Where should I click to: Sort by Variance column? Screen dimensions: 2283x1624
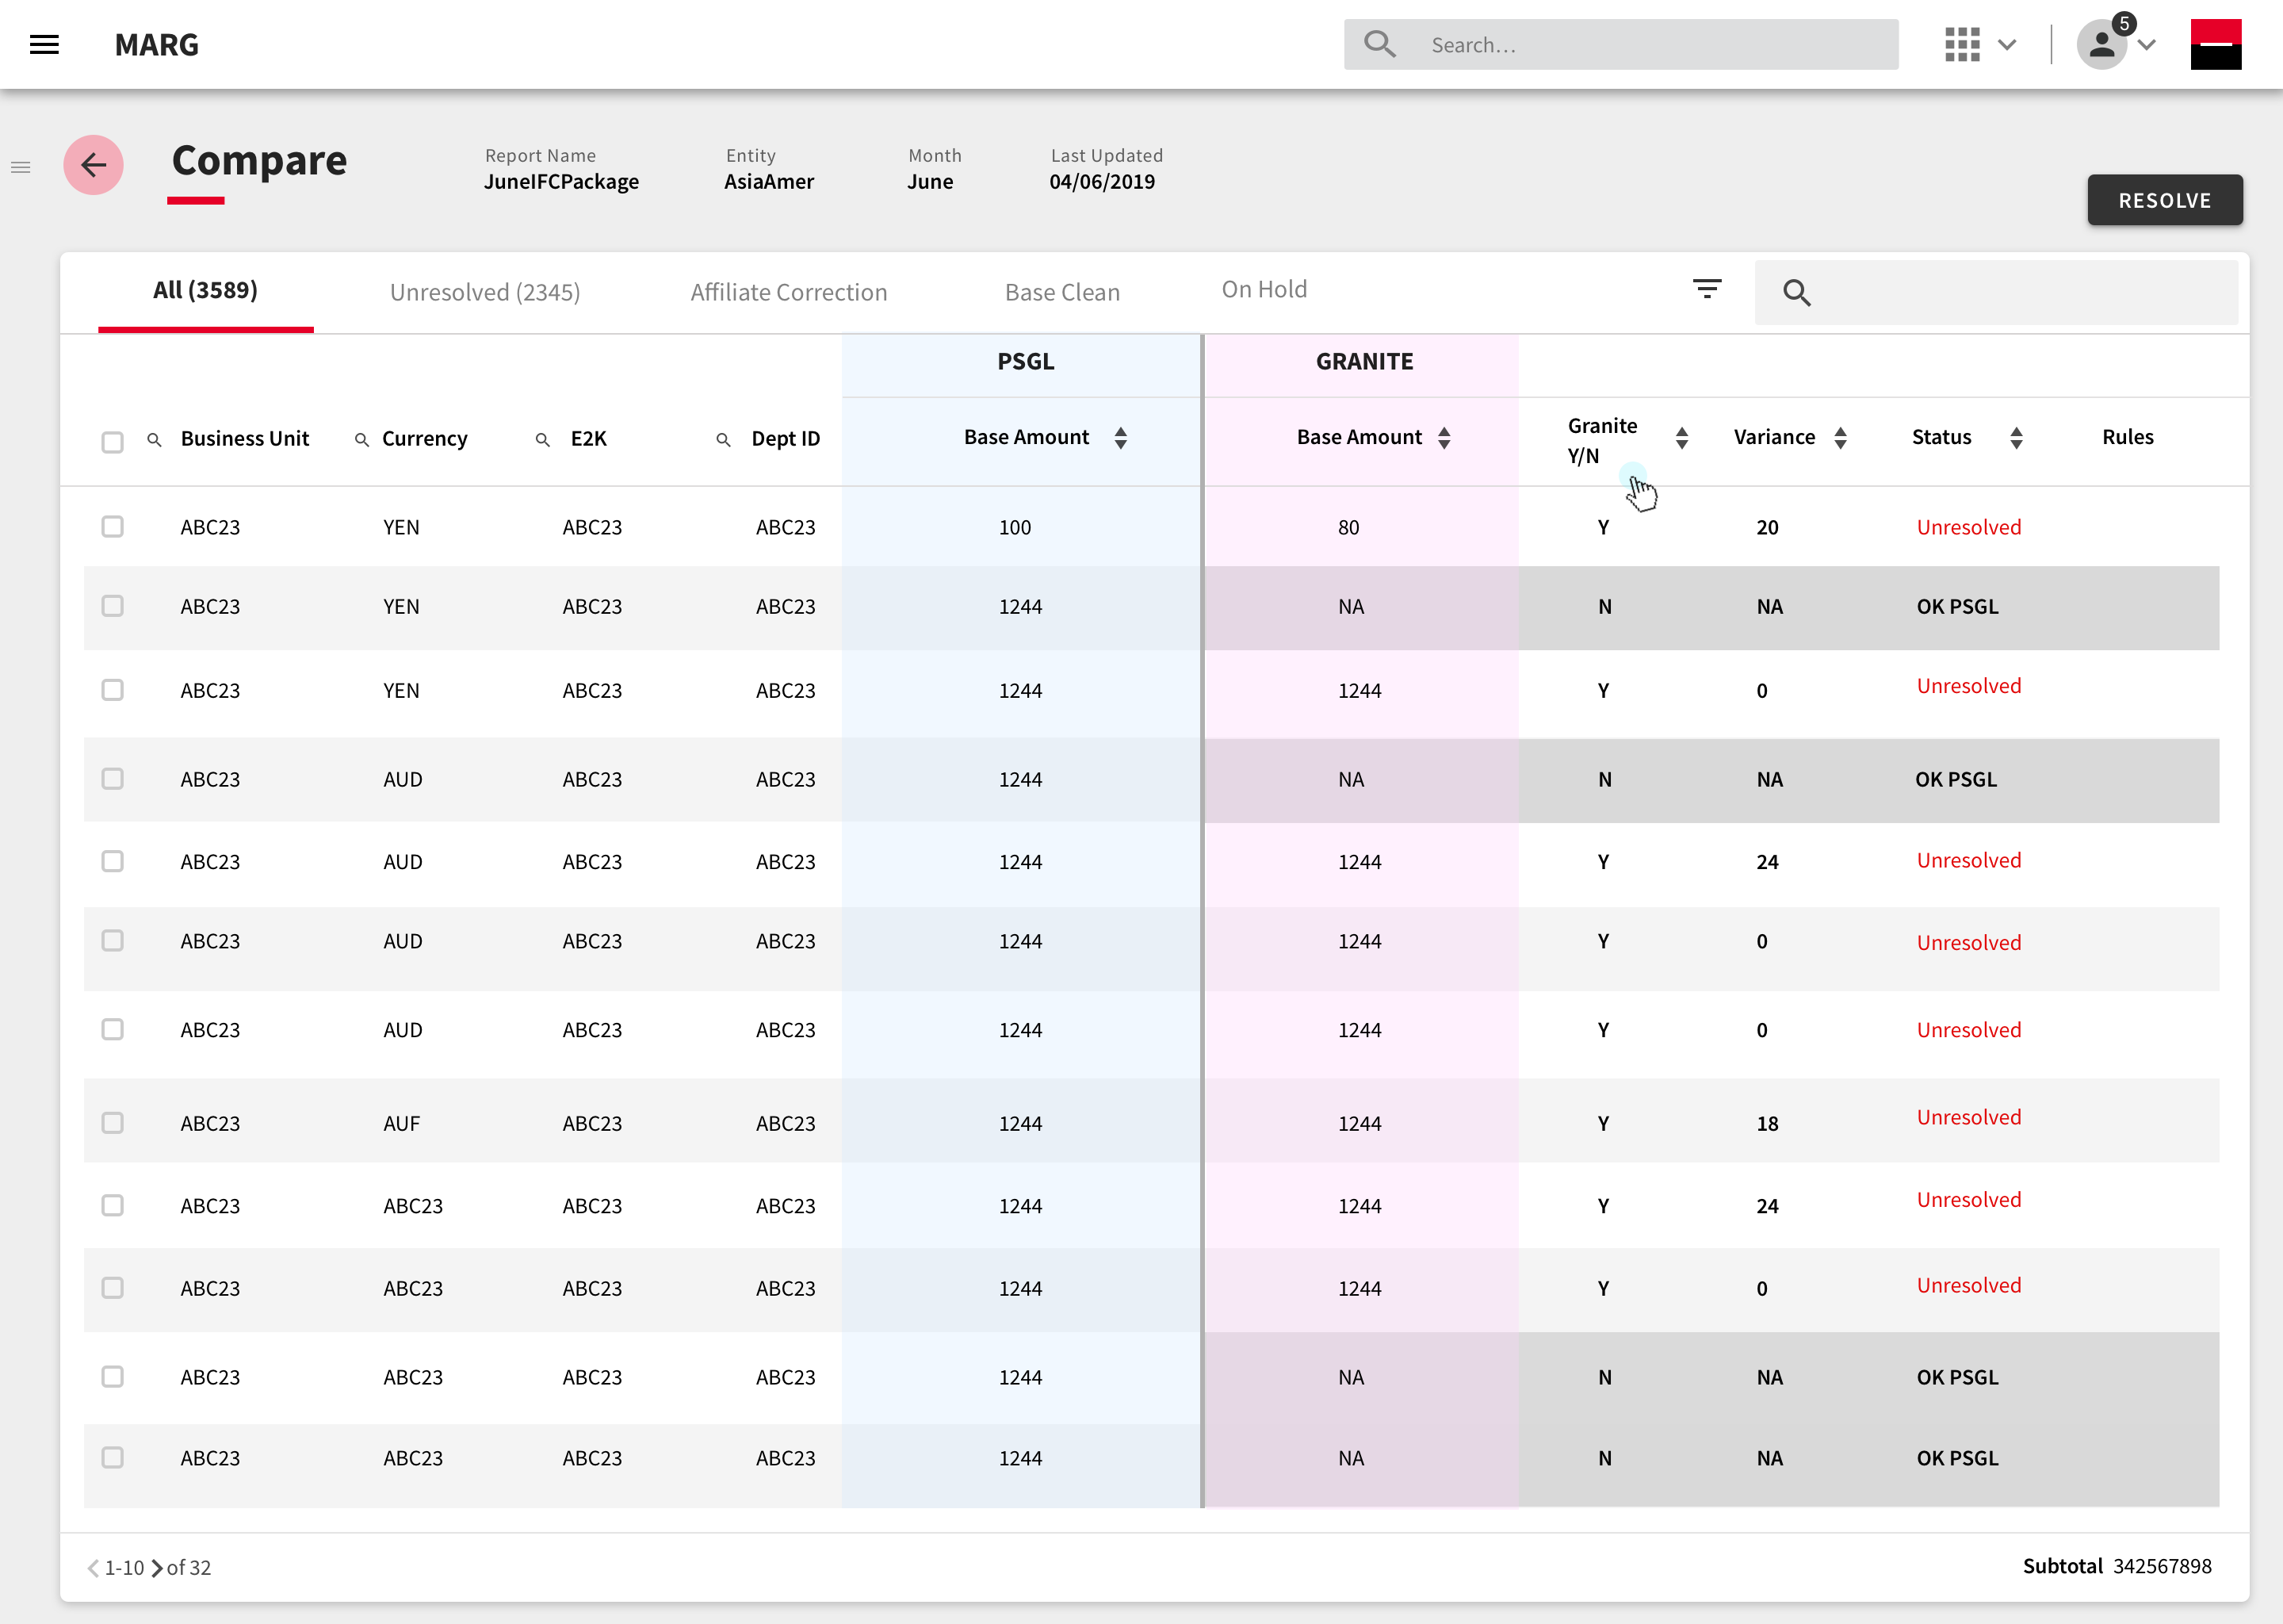tap(1839, 438)
